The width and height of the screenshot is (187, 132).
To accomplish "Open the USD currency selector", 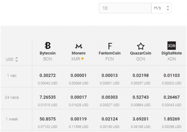I will [x=12, y=59].
